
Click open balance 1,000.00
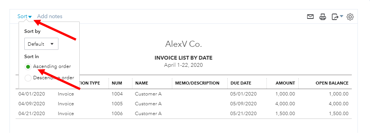coord(339,94)
